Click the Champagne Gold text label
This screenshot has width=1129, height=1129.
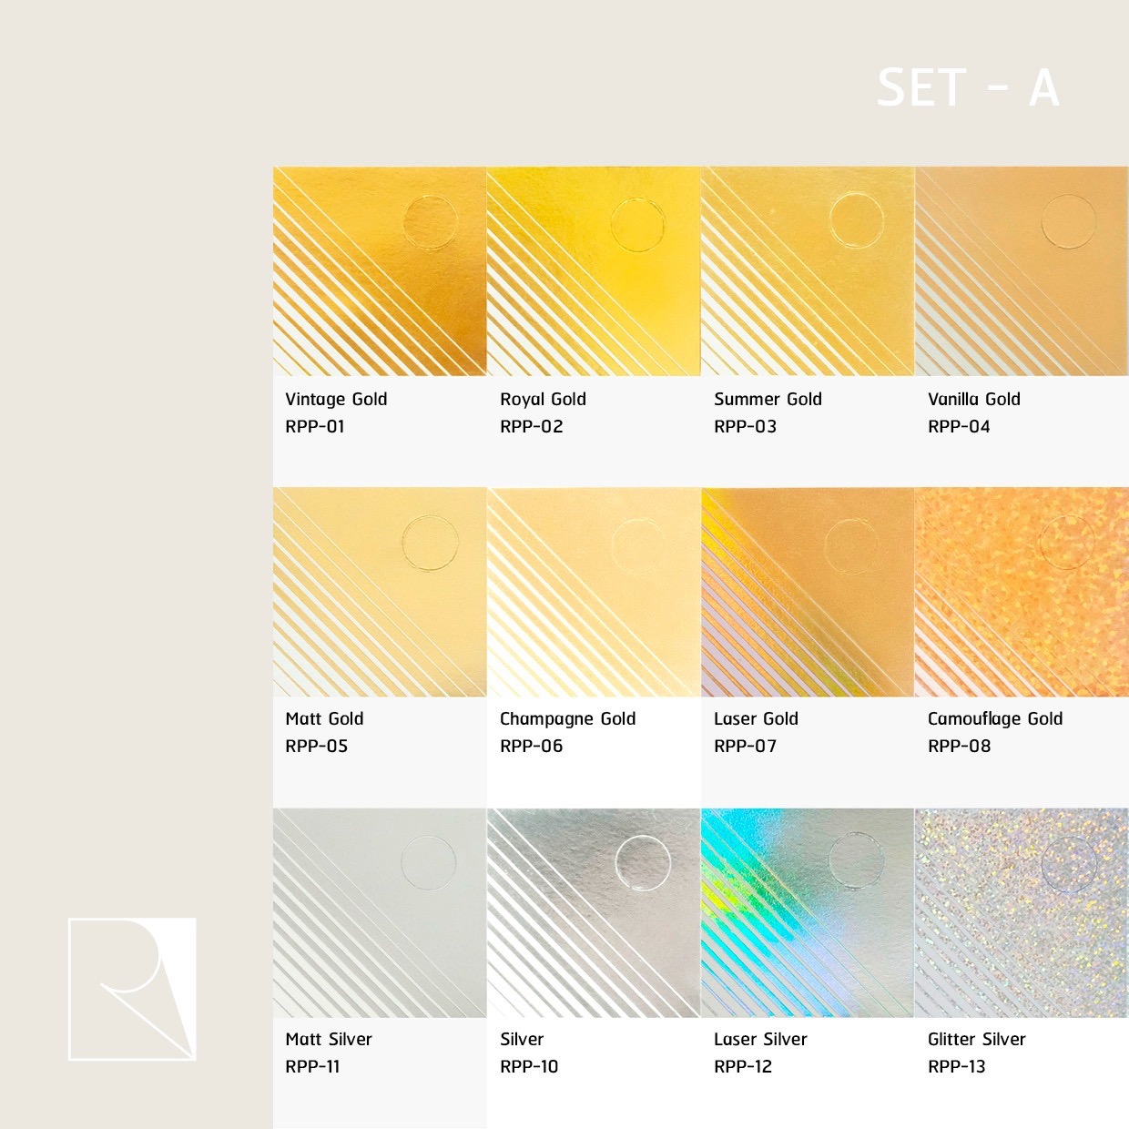tap(568, 719)
